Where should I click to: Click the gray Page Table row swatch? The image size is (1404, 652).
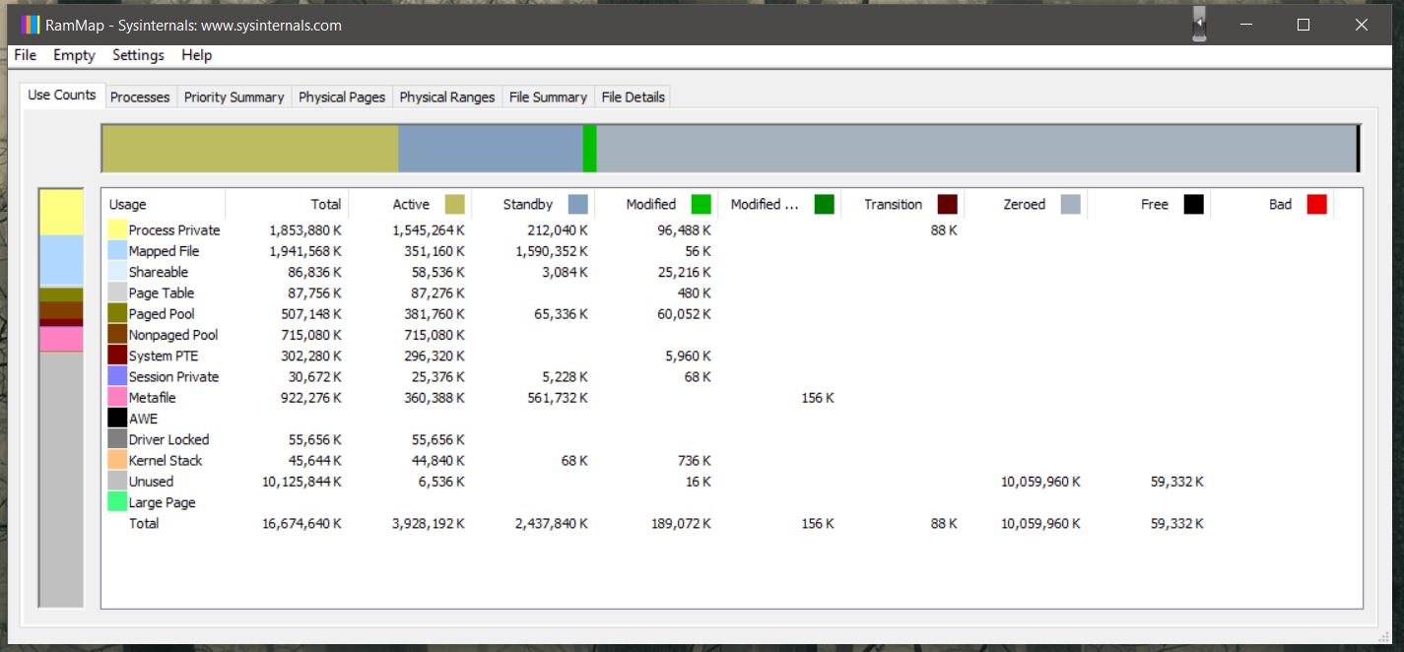click(117, 293)
